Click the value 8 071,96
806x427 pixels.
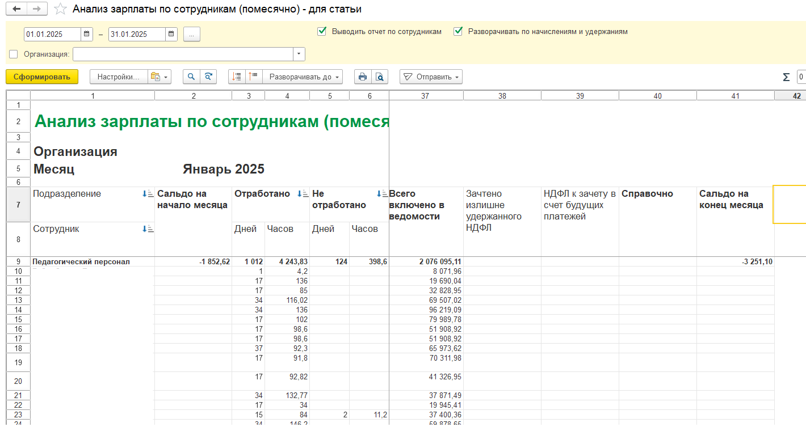tap(448, 271)
